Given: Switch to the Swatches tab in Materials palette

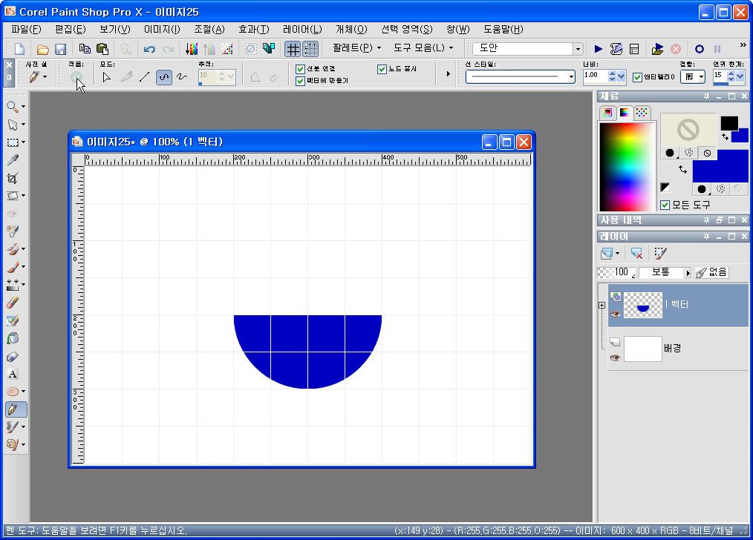Looking at the screenshot, I should point(642,112).
